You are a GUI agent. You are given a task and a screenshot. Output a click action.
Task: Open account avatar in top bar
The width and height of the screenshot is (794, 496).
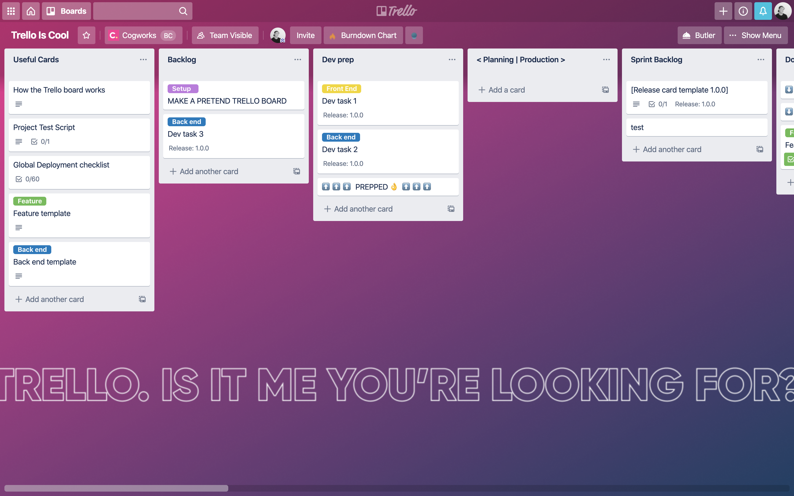(783, 11)
